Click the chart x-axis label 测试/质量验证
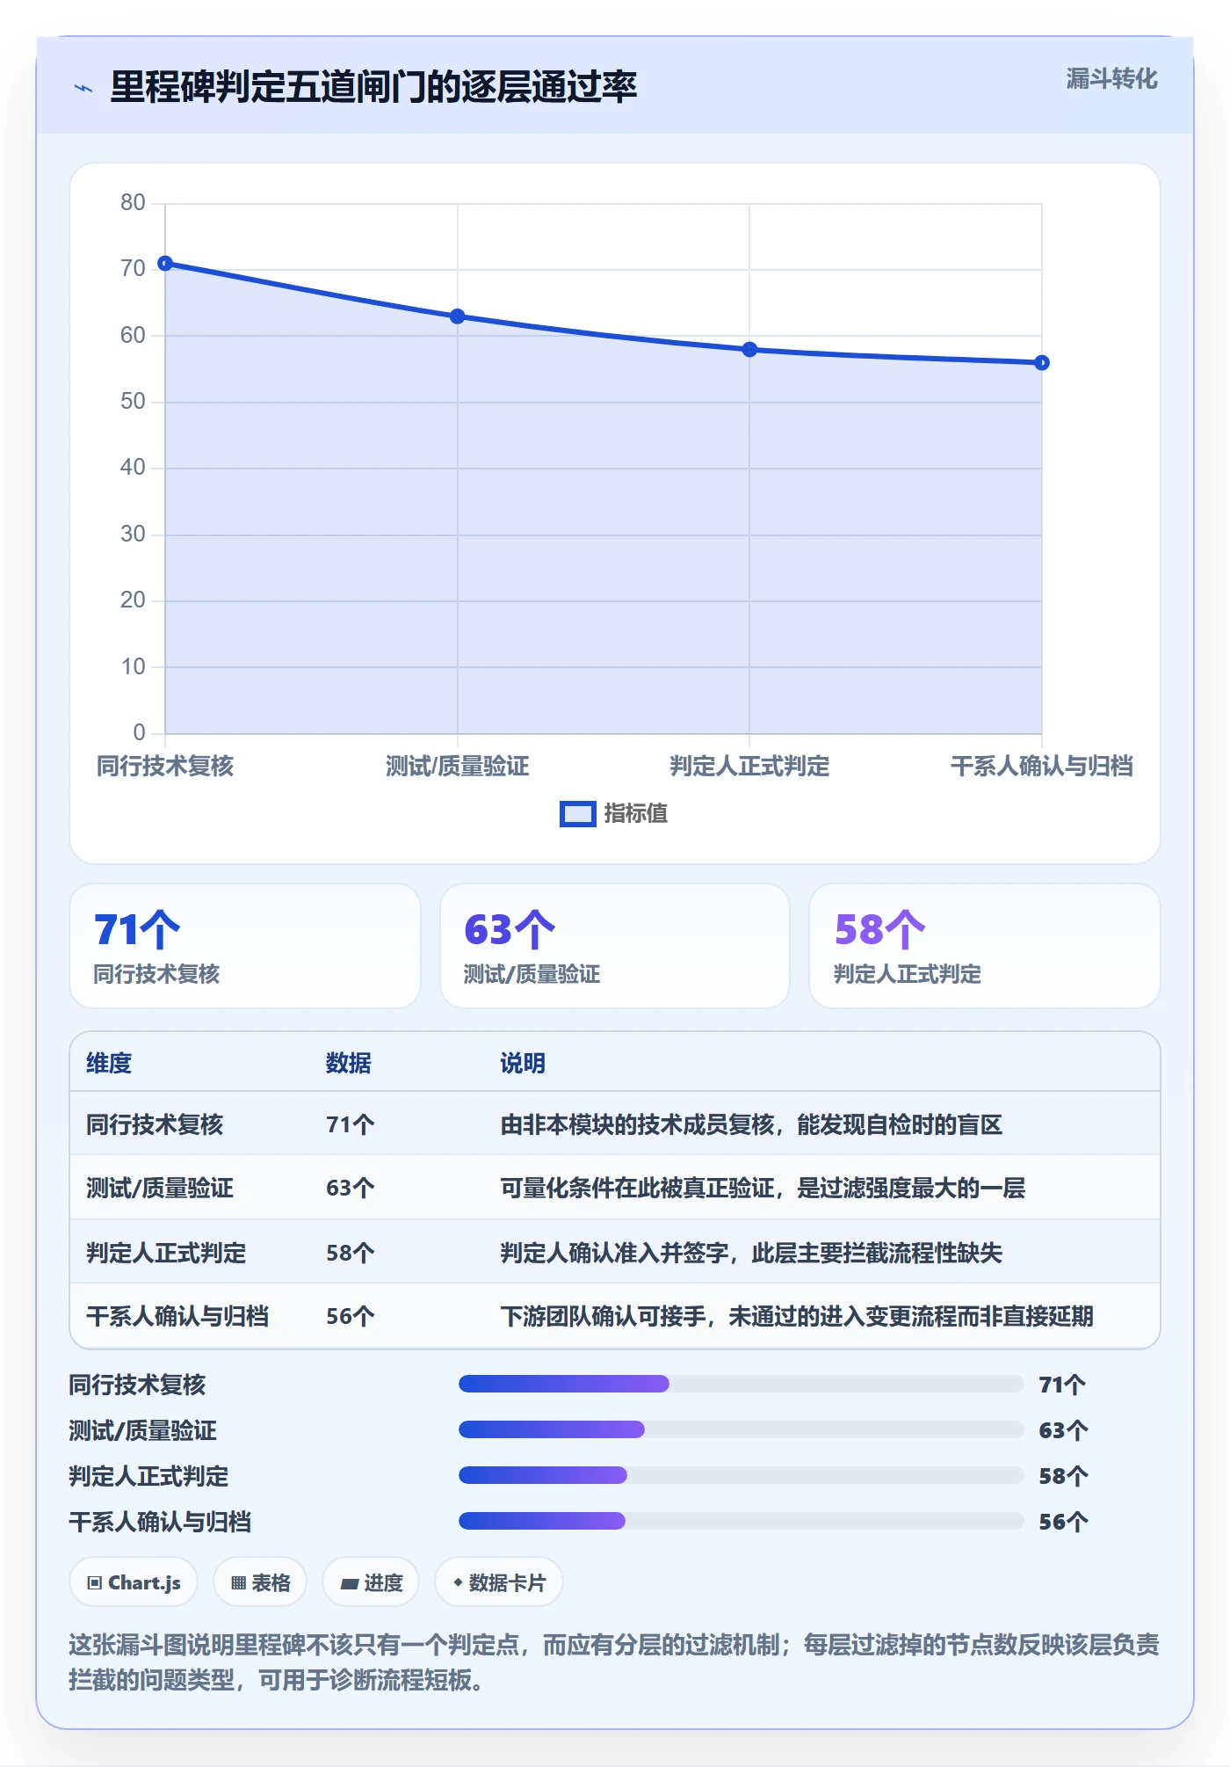The image size is (1230, 1767). pyautogui.click(x=458, y=767)
